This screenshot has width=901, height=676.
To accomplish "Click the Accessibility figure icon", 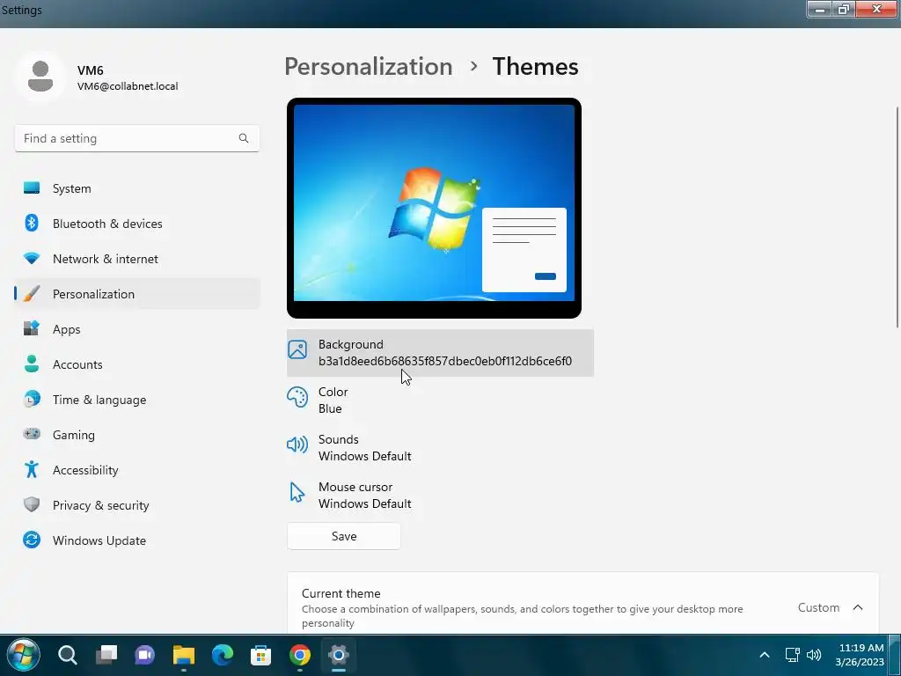I will tap(32, 470).
